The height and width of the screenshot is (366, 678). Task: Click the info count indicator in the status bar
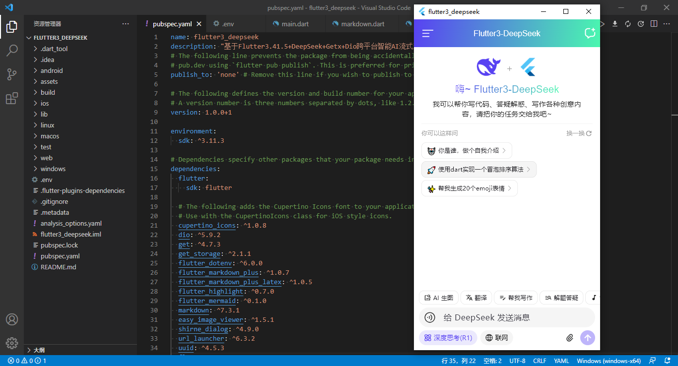pos(41,361)
